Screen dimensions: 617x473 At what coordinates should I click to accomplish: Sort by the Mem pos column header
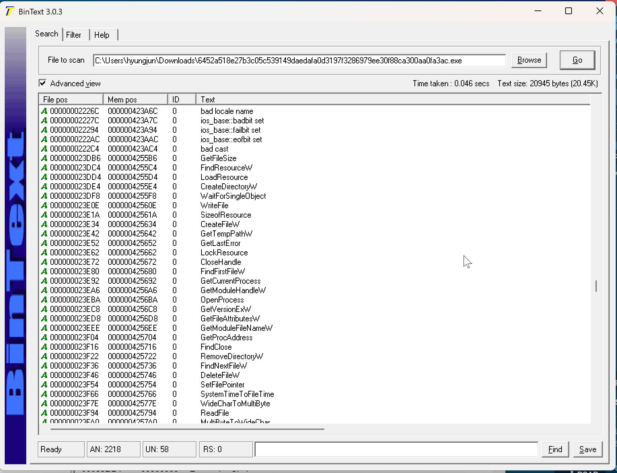pyautogui.click(x=136, y=99)
